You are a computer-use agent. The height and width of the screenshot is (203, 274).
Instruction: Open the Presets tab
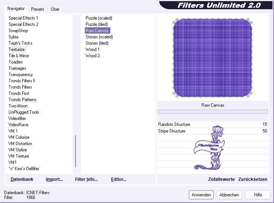[x=37, y=9]
